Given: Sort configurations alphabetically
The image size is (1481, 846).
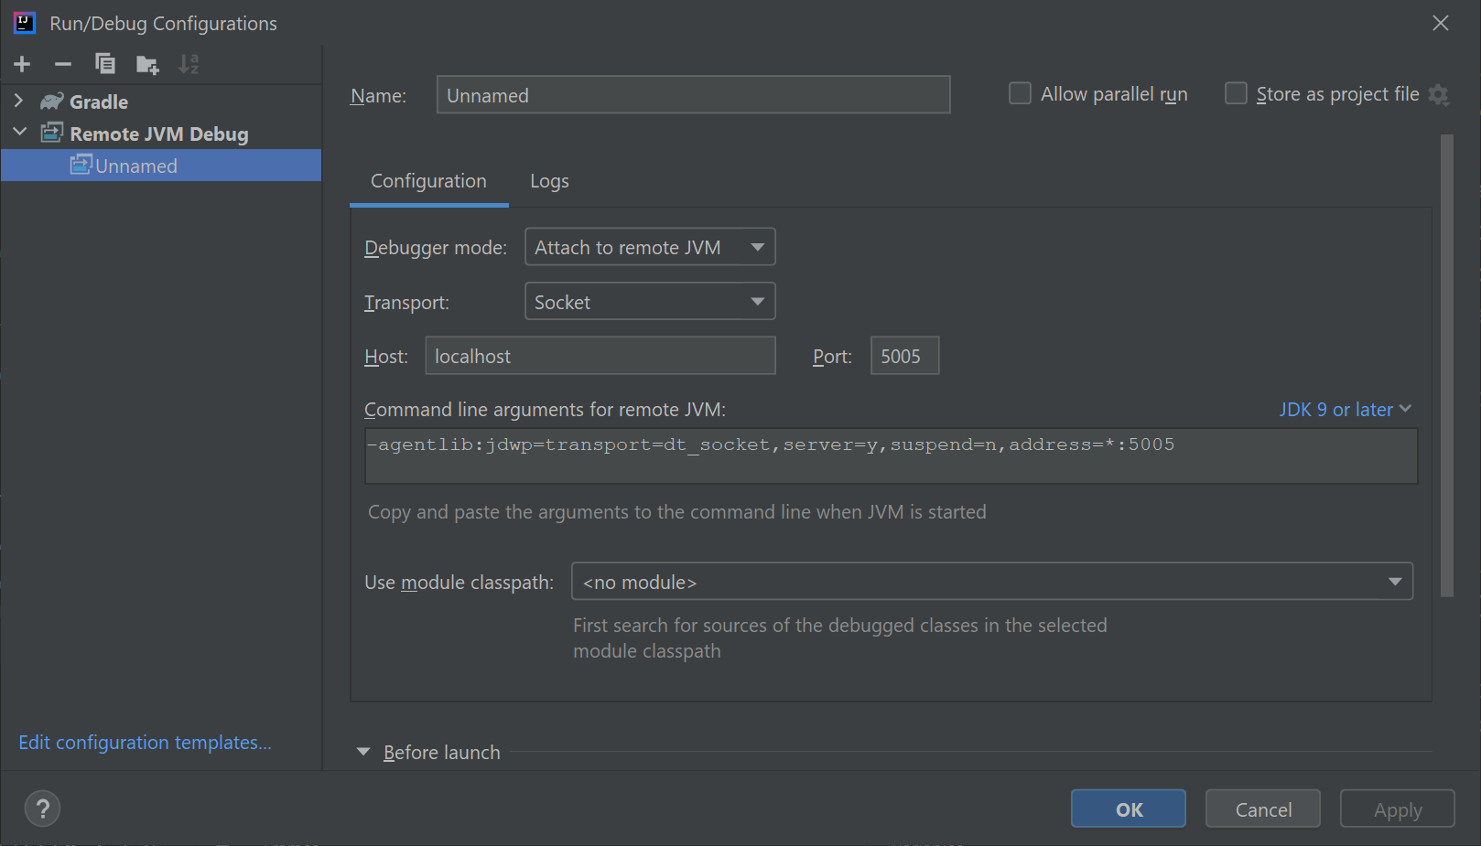Looking at the screenshot, I should tap(189, 64).
